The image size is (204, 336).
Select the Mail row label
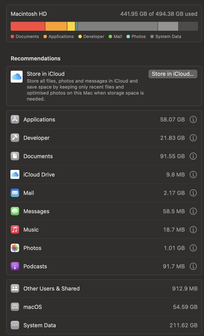[29, 193]
